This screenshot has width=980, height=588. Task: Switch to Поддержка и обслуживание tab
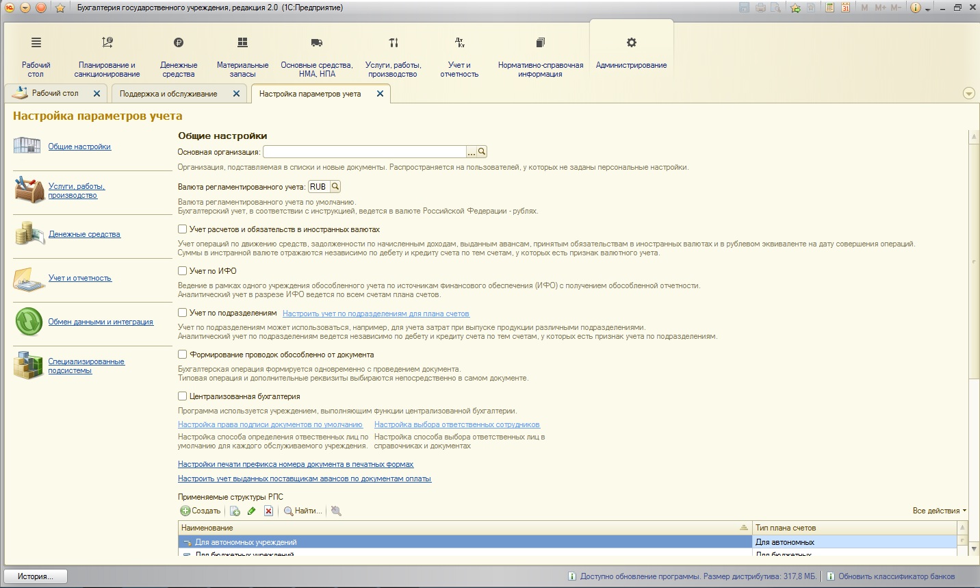168,94
